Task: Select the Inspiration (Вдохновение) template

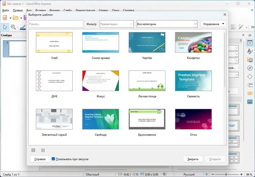Action: (147, 119)
